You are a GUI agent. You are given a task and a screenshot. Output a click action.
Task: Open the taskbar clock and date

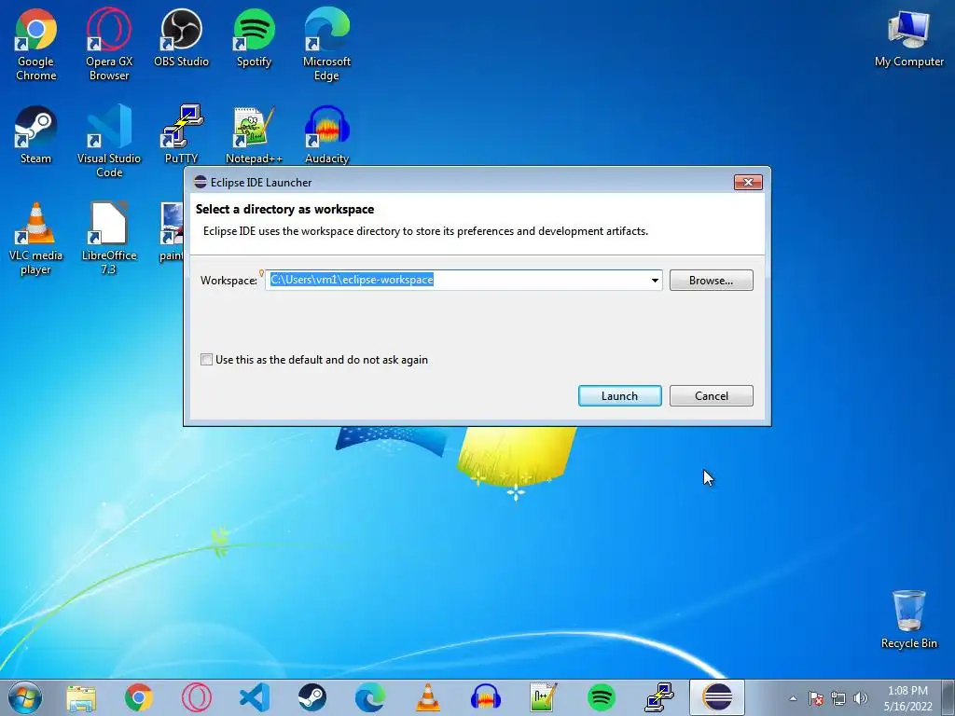pos(907,698)
